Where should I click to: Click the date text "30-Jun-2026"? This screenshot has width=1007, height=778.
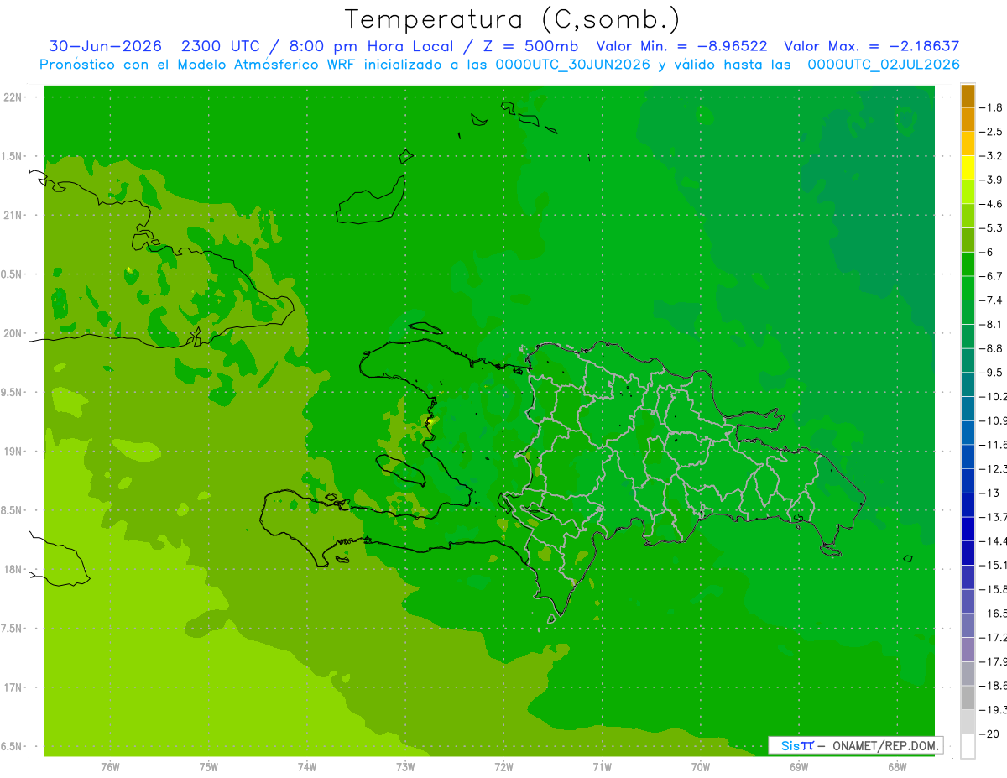tap(105, 46)
